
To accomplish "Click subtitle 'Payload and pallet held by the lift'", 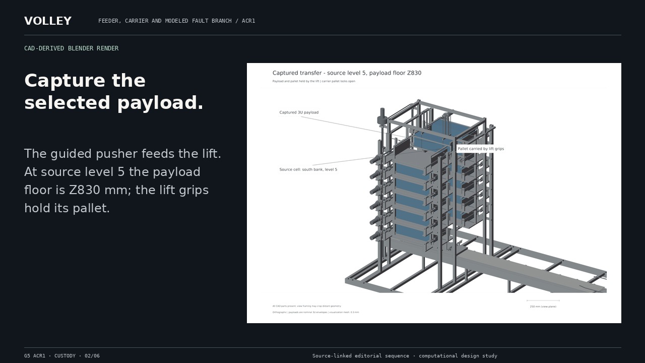I will (x=313, y=81).
